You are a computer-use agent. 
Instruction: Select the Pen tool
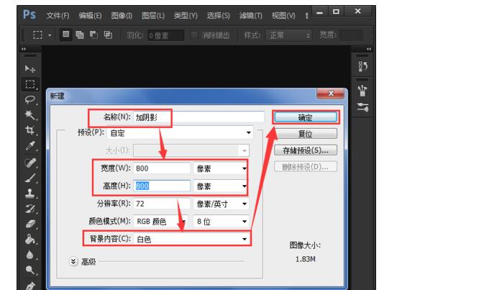pos(30,286)
